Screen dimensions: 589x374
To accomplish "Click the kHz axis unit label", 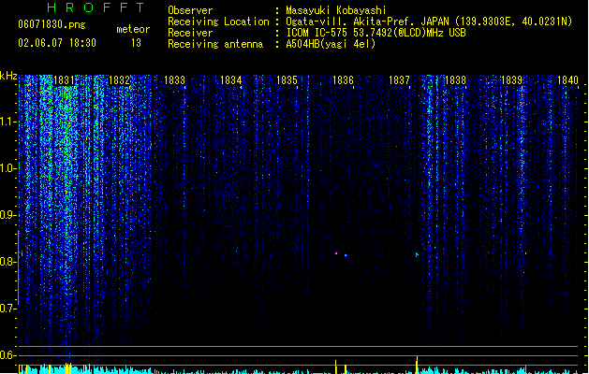I will pos(8,76).
